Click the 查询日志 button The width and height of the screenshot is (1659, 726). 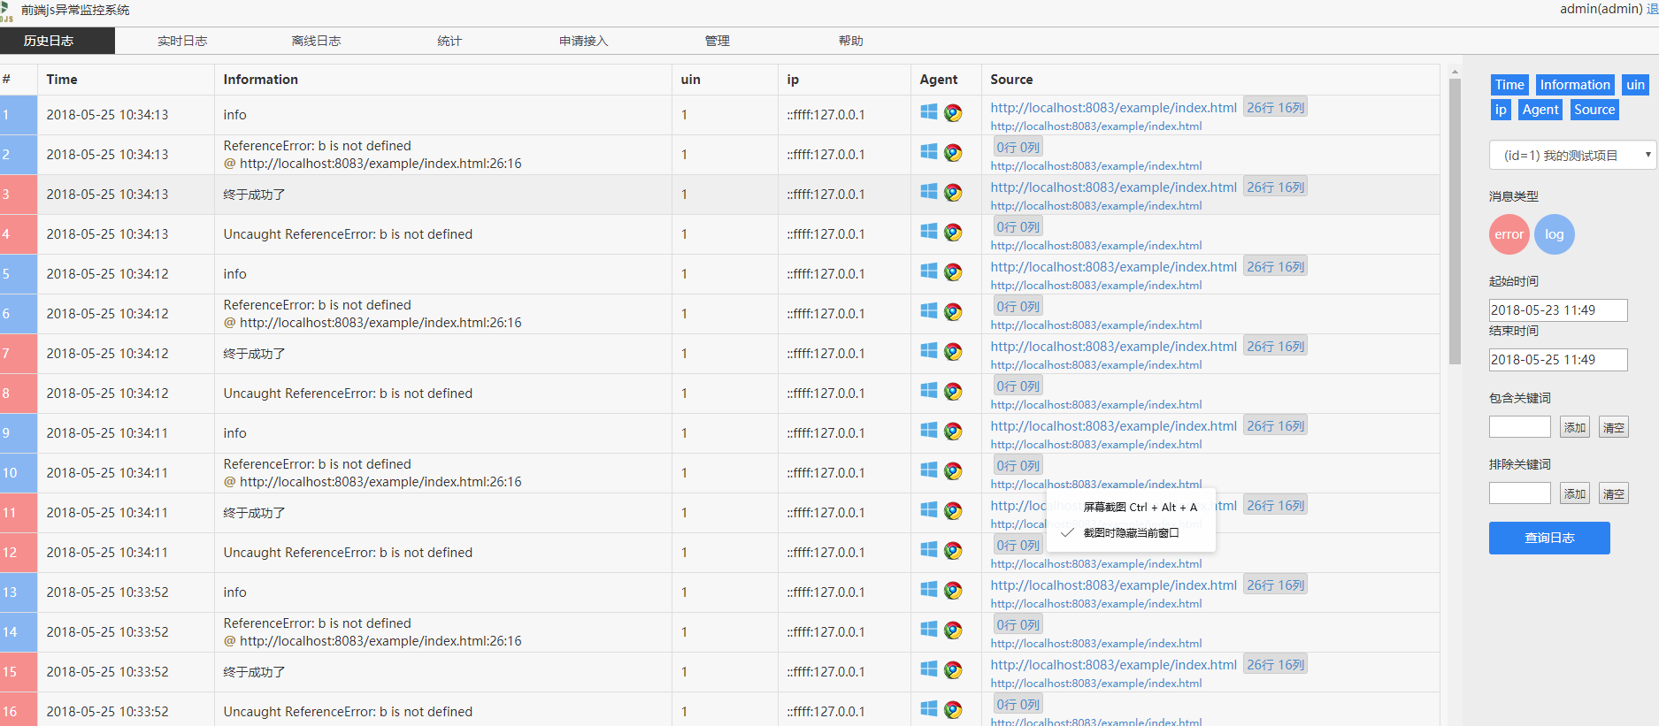tap(1549, 538)
